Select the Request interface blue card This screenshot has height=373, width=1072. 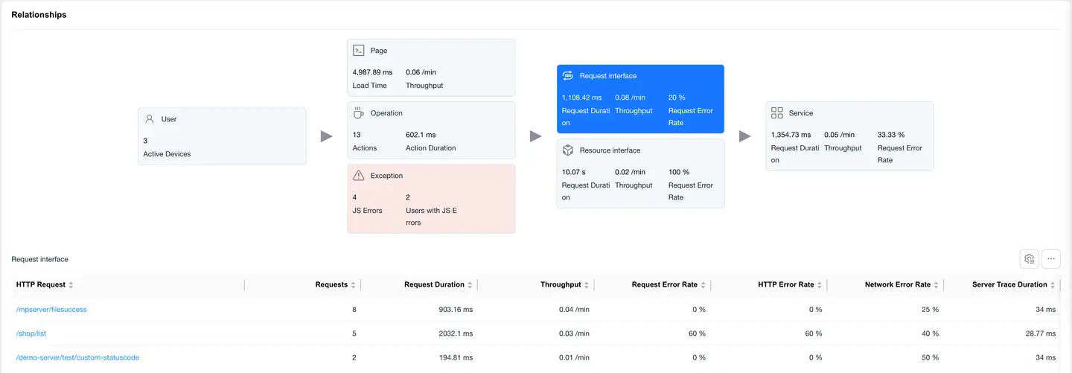pos(640,99)
